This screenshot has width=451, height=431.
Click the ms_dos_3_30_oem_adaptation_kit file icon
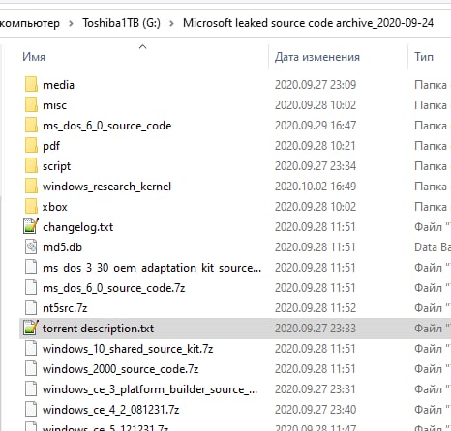click(31, 268)
